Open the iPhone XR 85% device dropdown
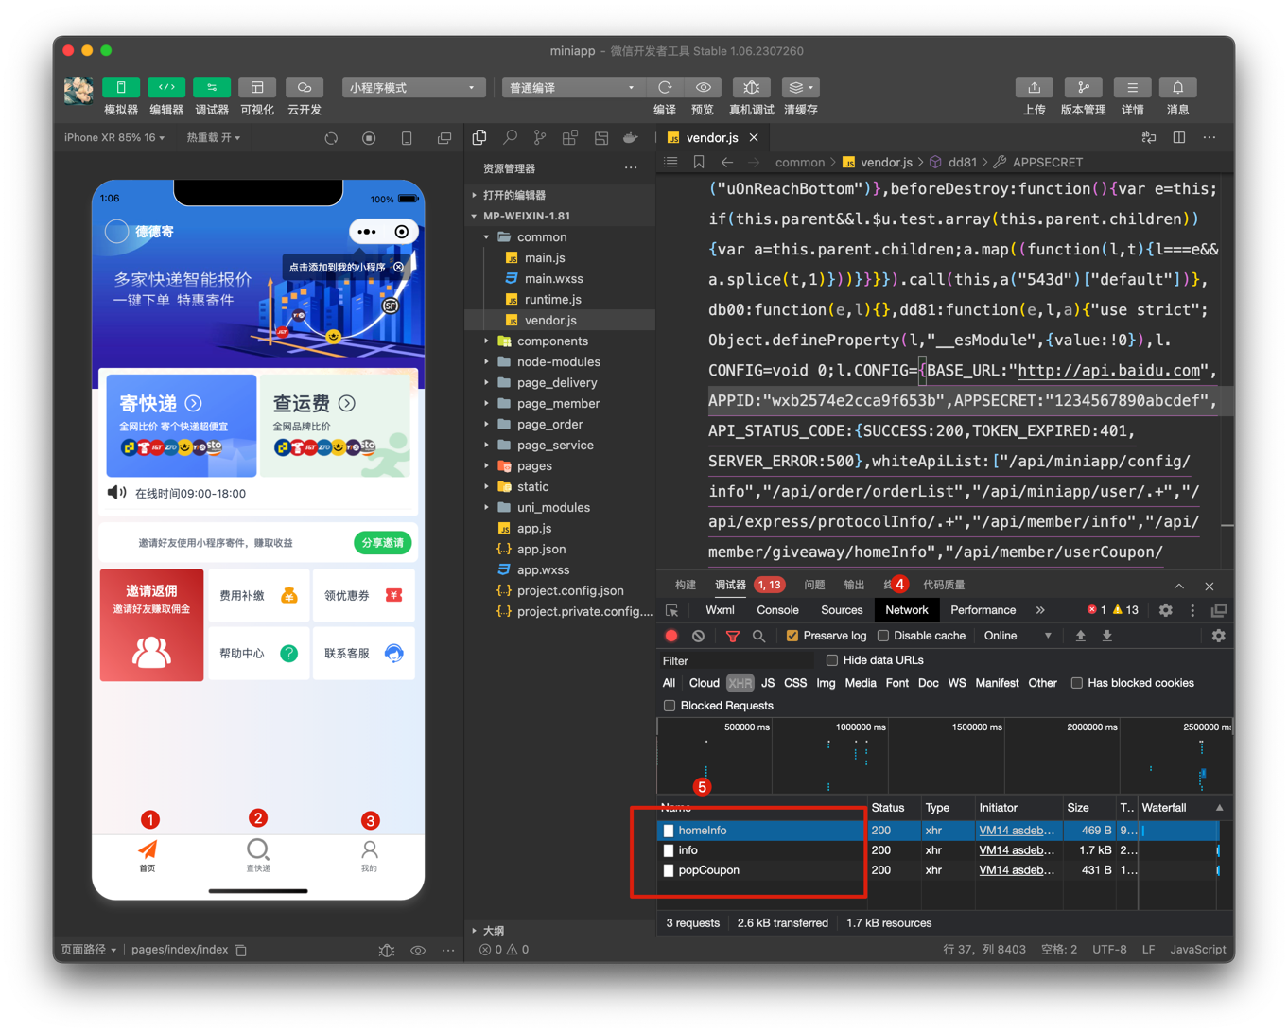 [114, 138]
